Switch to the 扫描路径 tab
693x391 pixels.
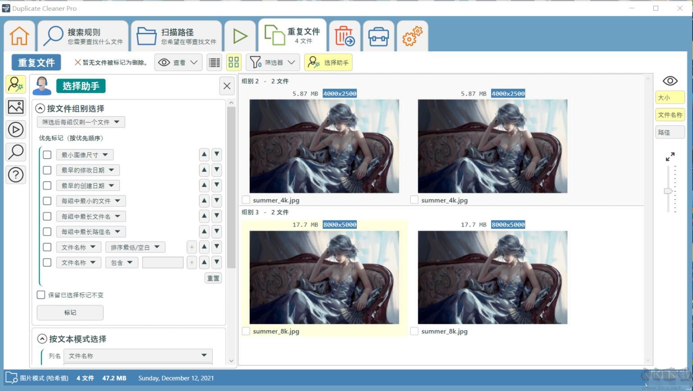[176, 36]
